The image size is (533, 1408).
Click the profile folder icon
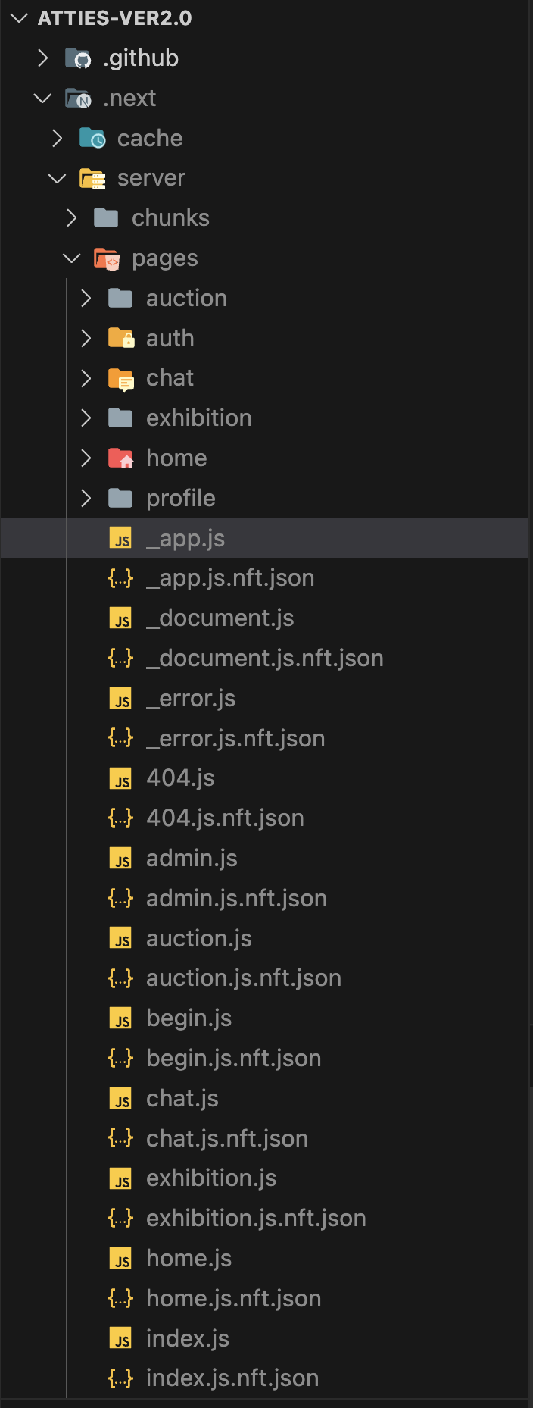pyautogui.click(x=120, y=498)
